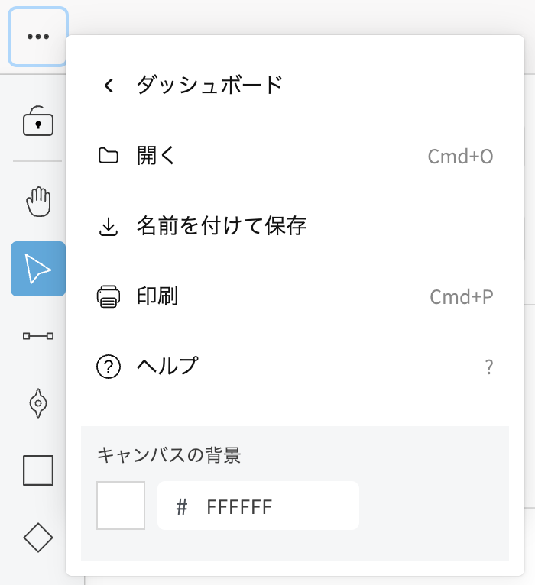Choose 印刷 to print

pyautogui.click(x=157, y=296)
